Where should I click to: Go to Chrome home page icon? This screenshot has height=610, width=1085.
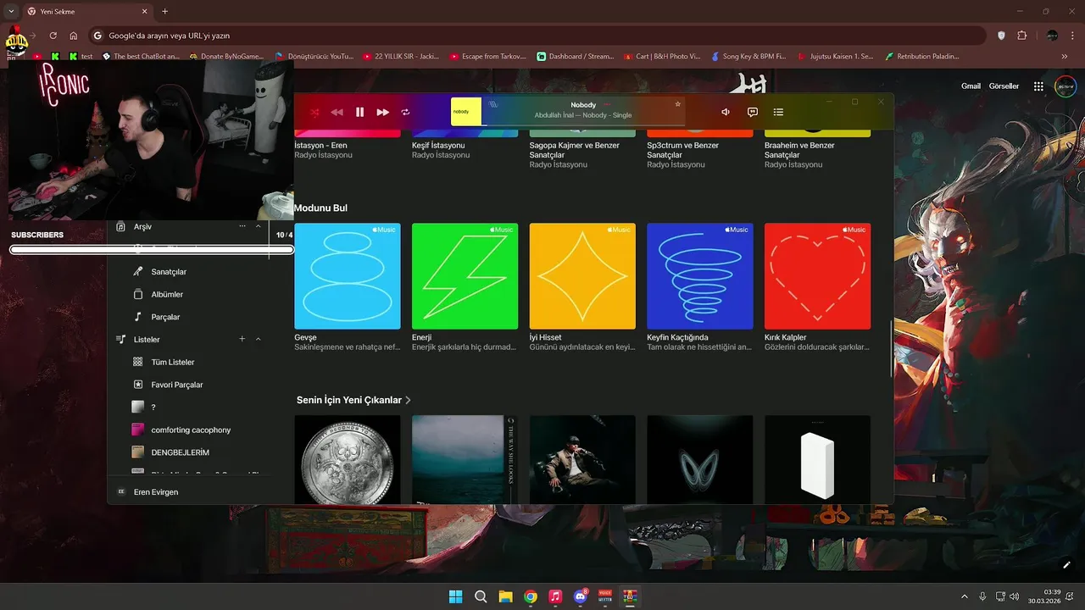coord(74,36)
